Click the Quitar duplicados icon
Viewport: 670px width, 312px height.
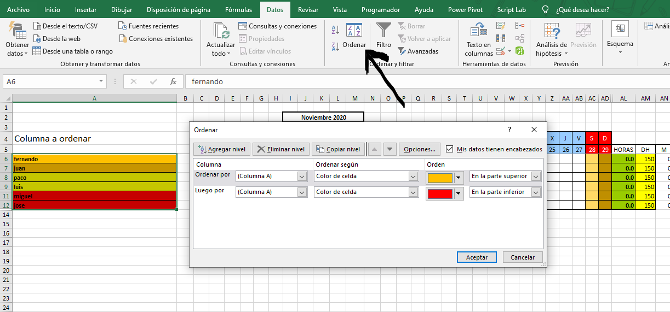(501, 38)
